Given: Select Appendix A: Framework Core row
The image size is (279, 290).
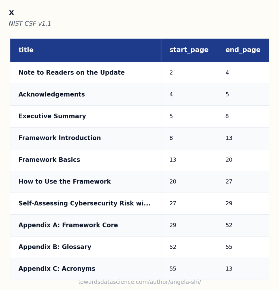Looking at the screenshot, I should click(x=139, y=225).
